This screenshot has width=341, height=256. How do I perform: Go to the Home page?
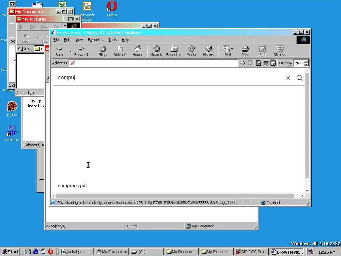coord(137,51)
